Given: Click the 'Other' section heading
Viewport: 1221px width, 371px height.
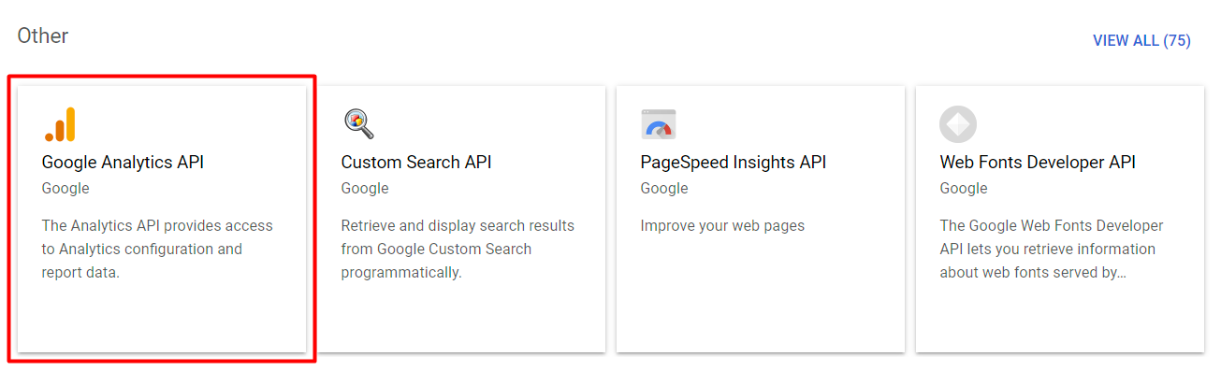Looking at the screenshot, I should 43,36.
